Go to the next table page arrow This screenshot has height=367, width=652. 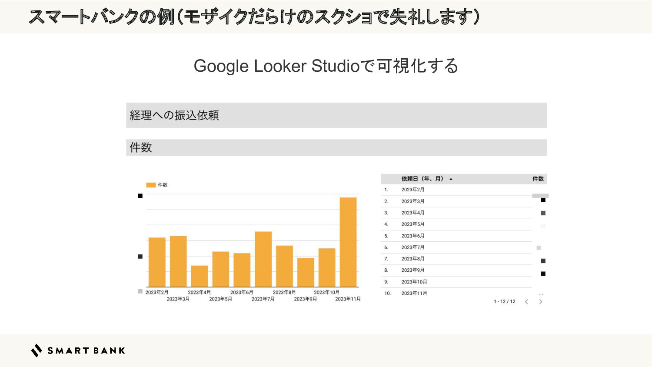(541, 302)
